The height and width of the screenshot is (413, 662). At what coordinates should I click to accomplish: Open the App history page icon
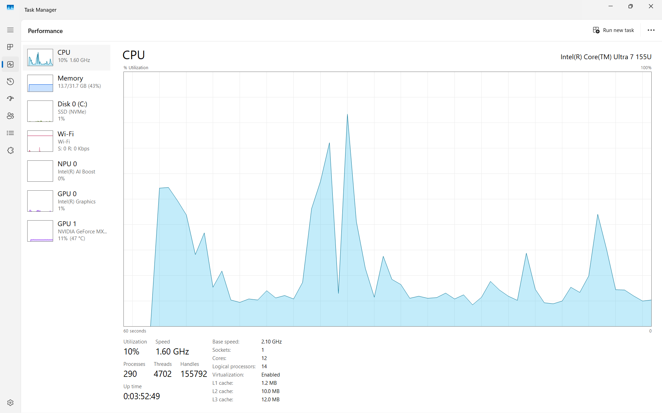(10, 82)
